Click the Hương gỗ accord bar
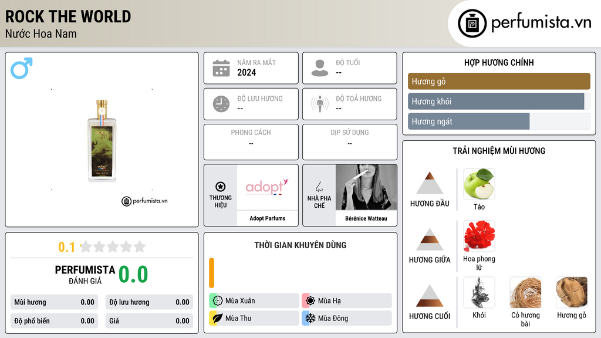Viewport: 601px width, 338px height. [x=499, y=81]
